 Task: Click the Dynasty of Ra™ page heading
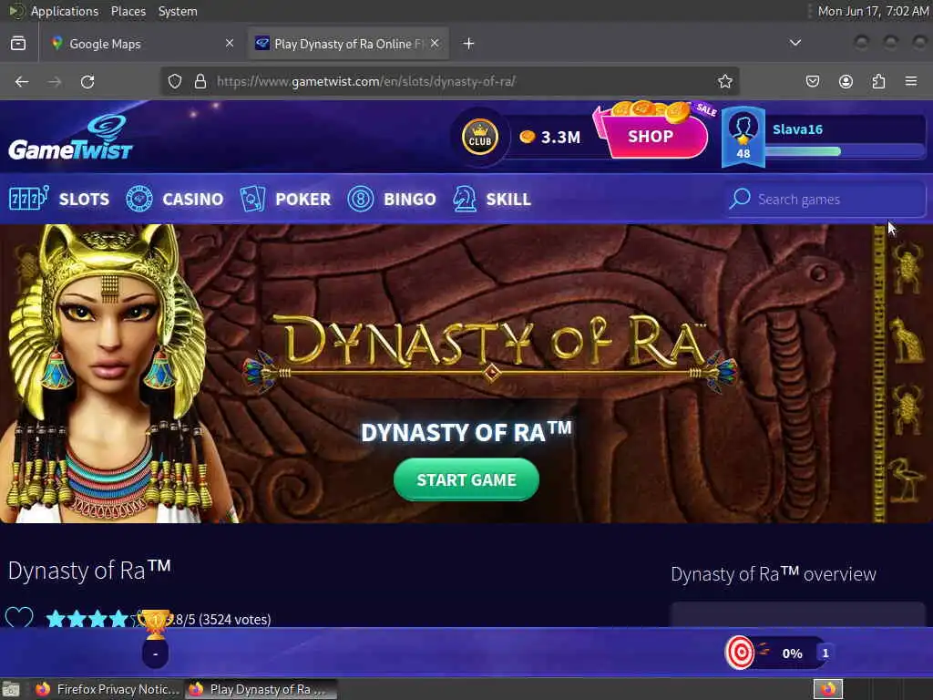(x=89, y=571)
